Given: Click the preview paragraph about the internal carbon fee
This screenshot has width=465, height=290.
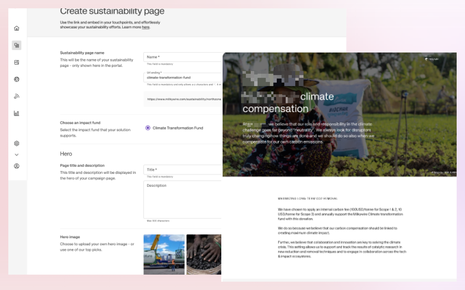Looking at the screenshot, I should (x=340, y=214).
